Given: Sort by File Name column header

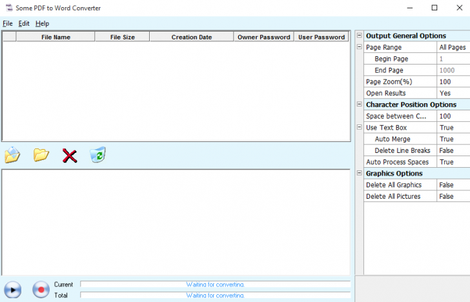Looking at the screenshot, I should (x=56, y=37).
